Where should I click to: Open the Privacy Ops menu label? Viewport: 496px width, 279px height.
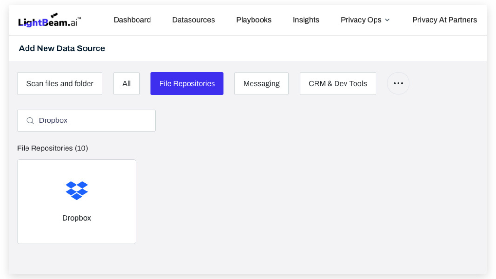point(361,20)
